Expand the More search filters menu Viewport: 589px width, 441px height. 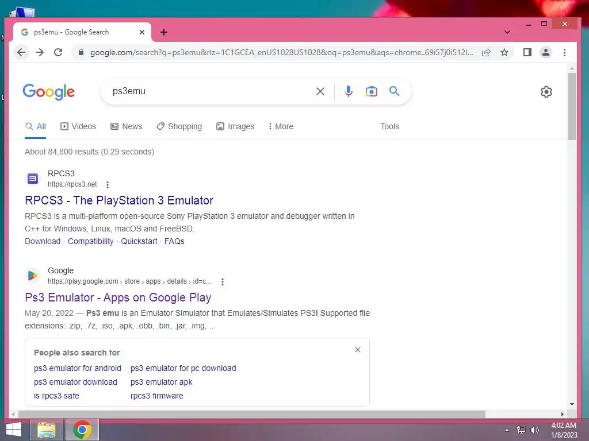(281, 127)
